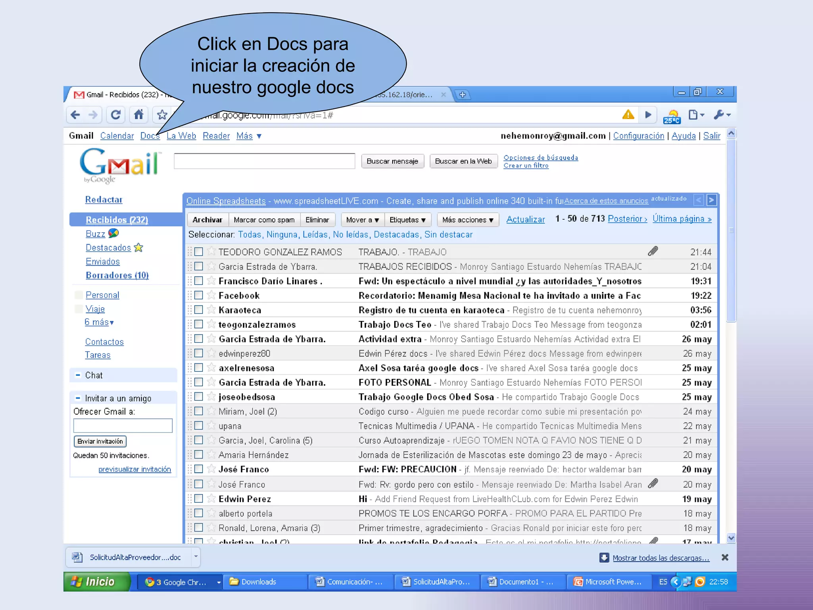Image resolution: width=813 pixels, height=610 pixels.
Task: Click the browser back arrow
Action: (75, 115)
